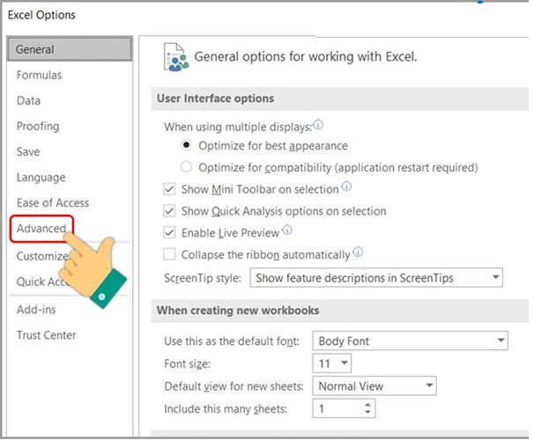Open the Customize Ribbon category
The image size is (534, 440).
tap(42, 256)
